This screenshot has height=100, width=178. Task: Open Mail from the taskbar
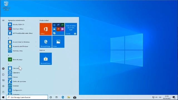pyautogui.click(x=75, y=97)
